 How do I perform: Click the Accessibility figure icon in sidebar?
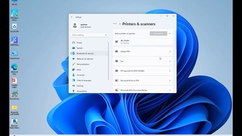pyautogui.click(x=73, y=91)
